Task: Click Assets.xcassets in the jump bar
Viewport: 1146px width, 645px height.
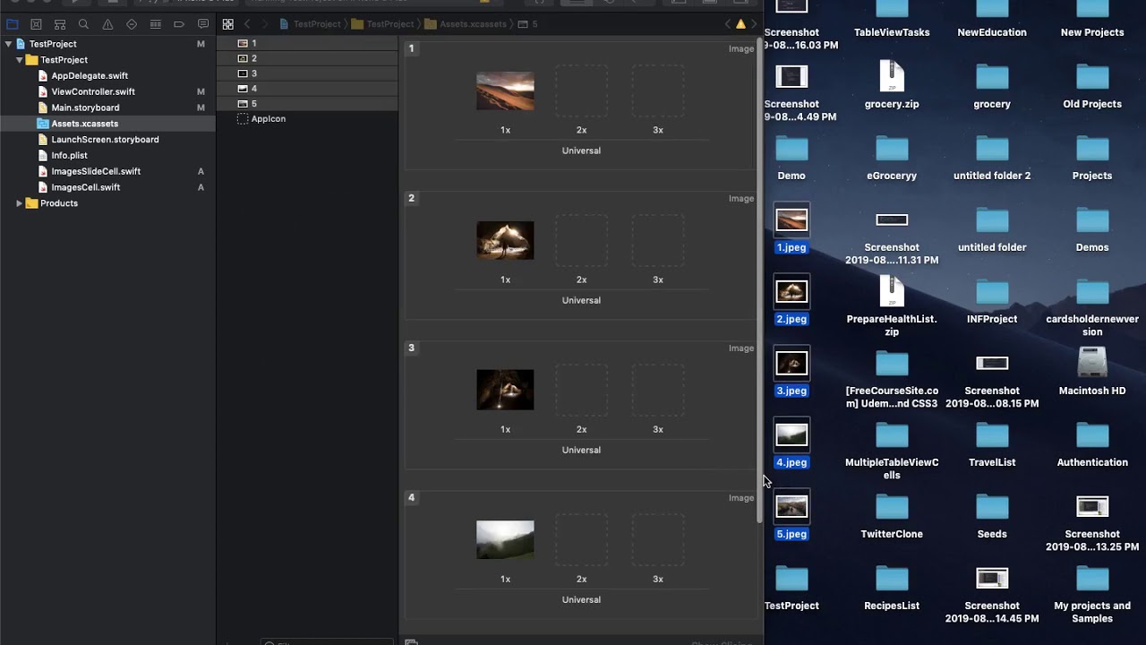Action: click(x=473, y=24)
